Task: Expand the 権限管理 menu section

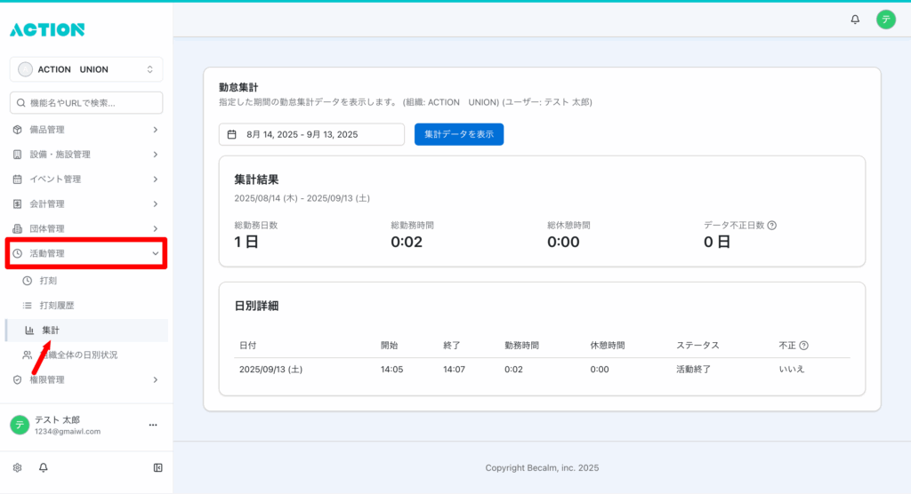Action: click(x=86, y=379)
